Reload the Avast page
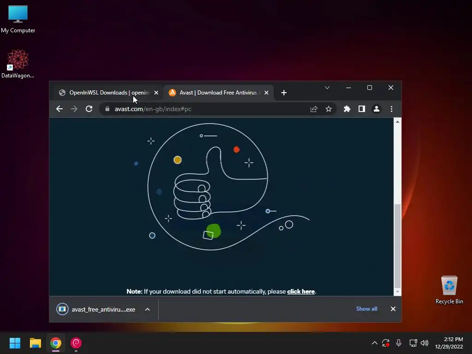472x354 pixels. [x=89, y=109]
